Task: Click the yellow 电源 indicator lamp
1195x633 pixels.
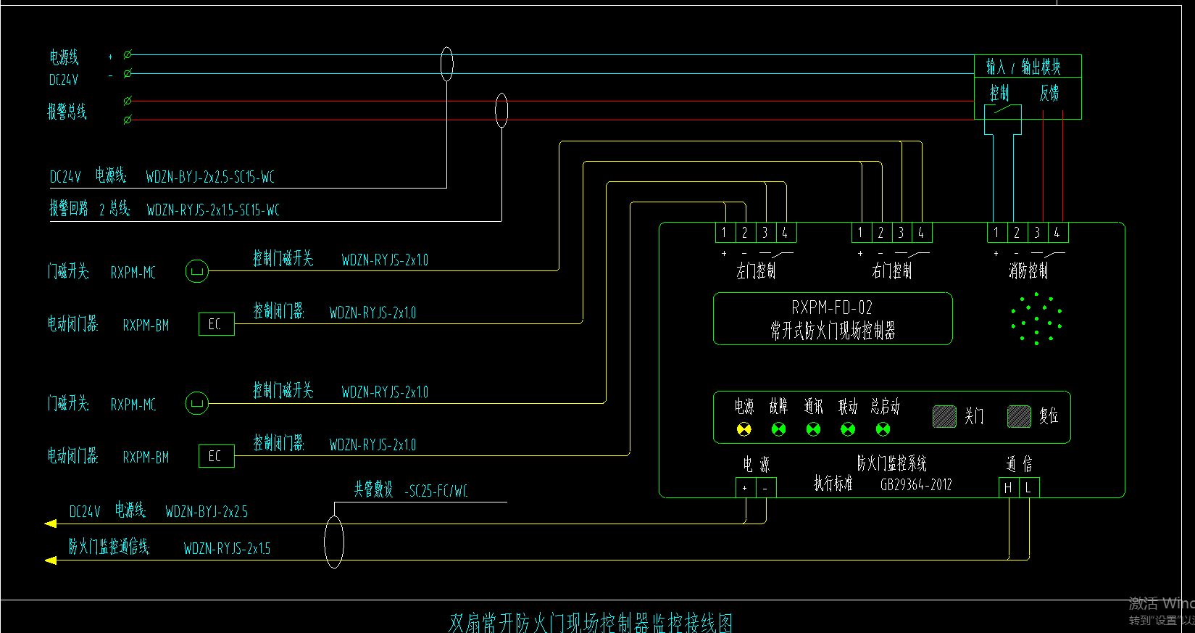Action: click(x=744, y=429)
